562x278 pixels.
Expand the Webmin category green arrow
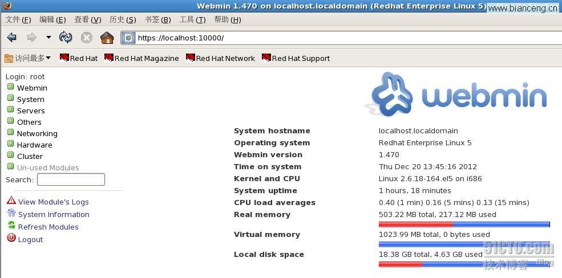[11, 87]
